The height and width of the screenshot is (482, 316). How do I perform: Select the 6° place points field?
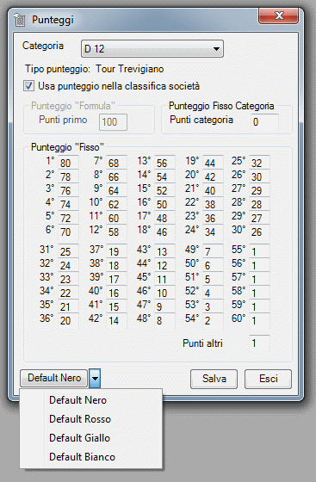pos(68,232)
